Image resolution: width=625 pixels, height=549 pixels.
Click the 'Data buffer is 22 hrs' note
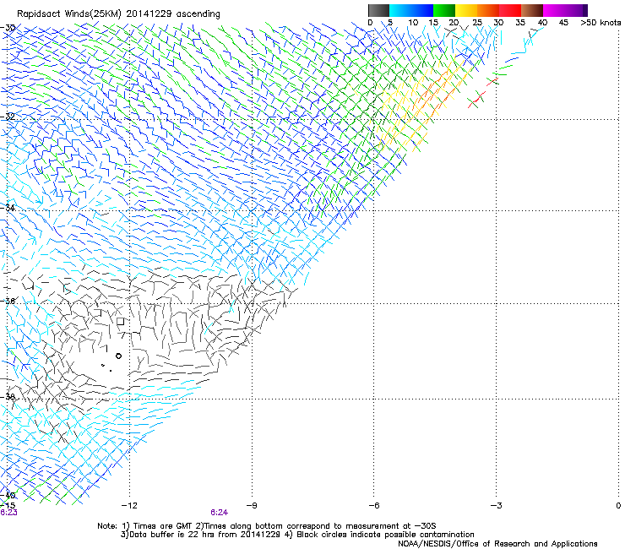[x=297, y=535]
